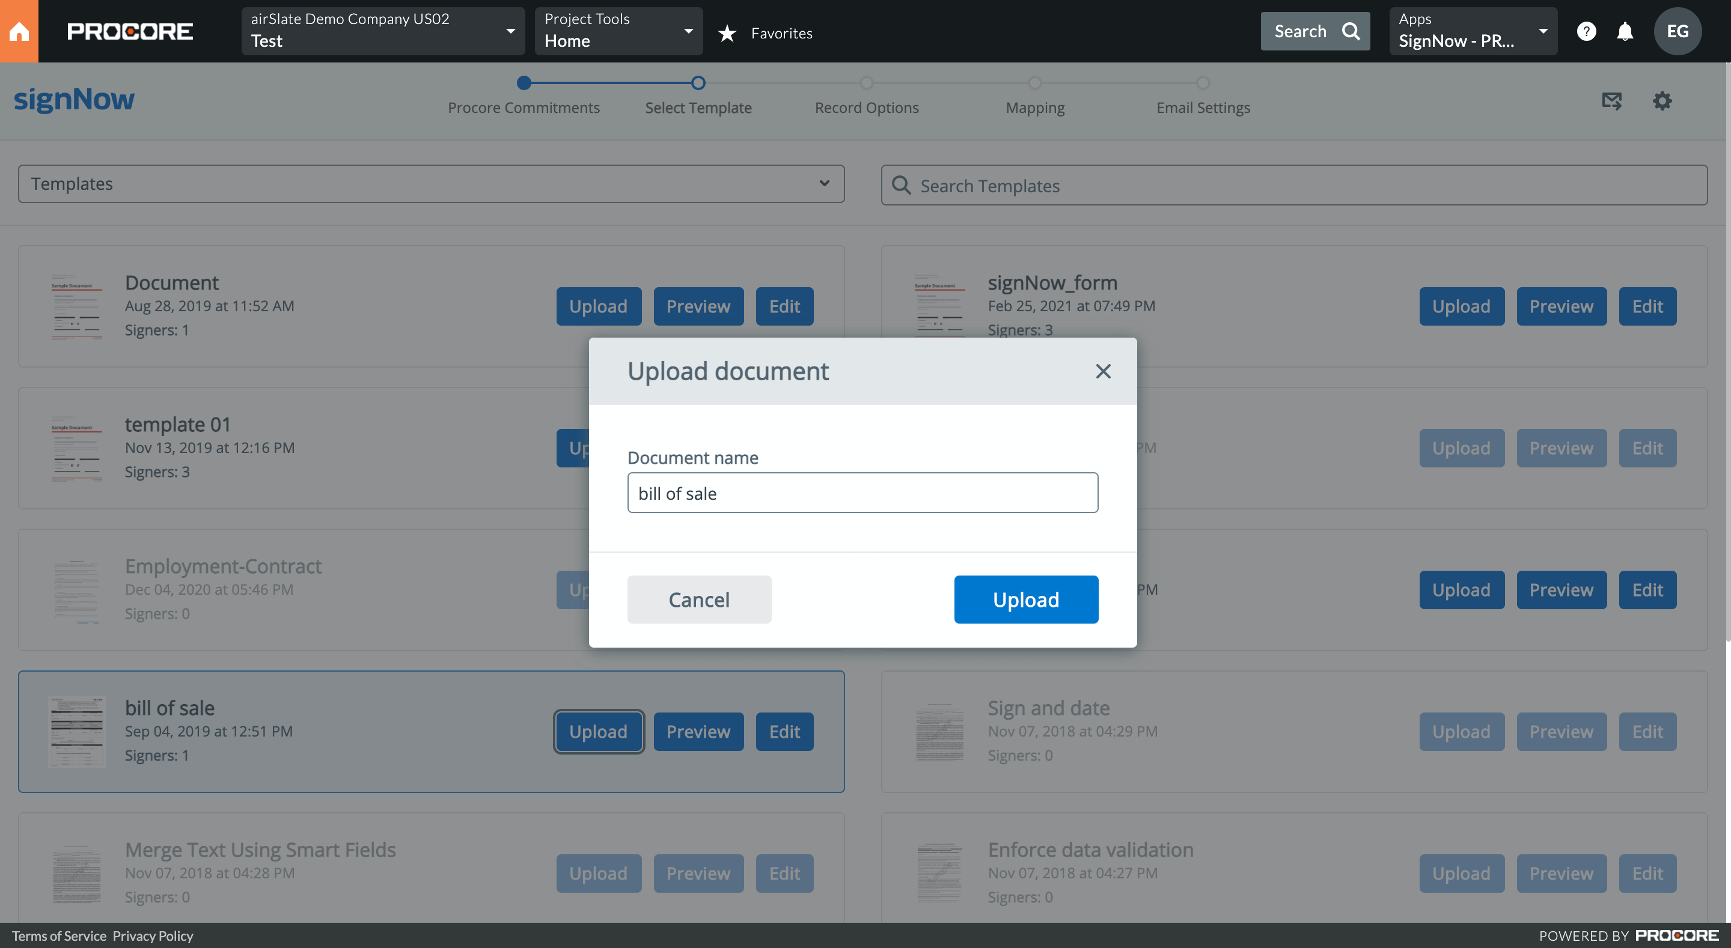The image size is (1731, 948).
Task: Open the Templates folder dropdown
Action: point(431,183)
